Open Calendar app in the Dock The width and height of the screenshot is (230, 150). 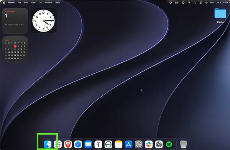[x=98, y=144]
